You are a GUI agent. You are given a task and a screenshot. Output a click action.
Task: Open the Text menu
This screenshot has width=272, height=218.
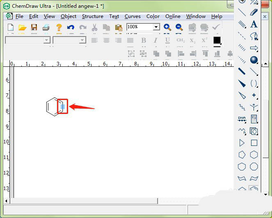(x=114, y=16)
